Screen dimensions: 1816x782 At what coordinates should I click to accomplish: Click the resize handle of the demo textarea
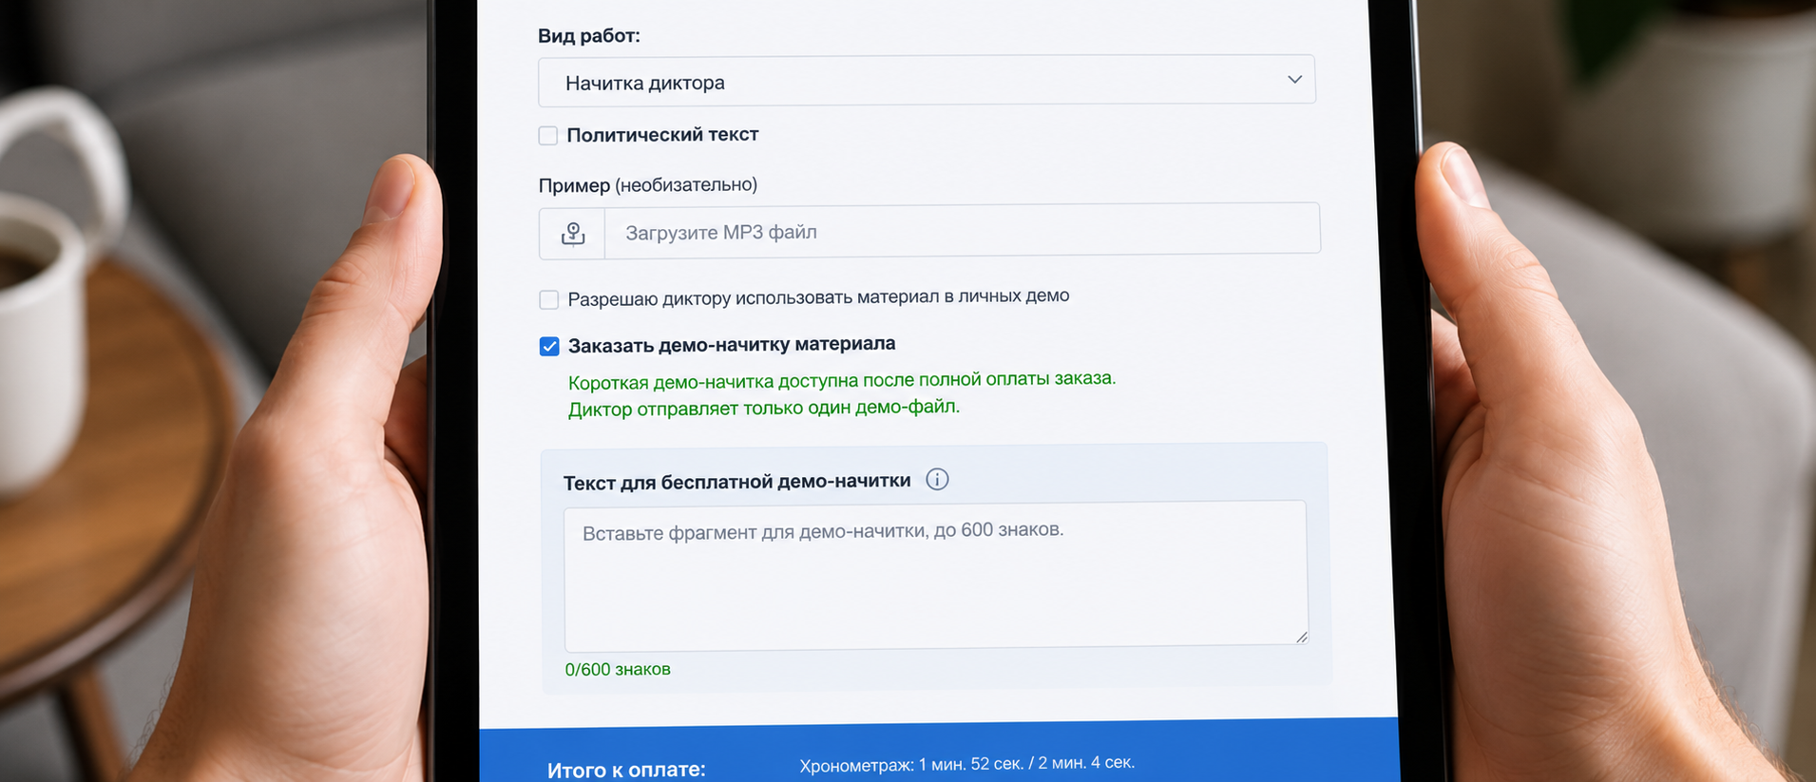(x=1301, y=637)
